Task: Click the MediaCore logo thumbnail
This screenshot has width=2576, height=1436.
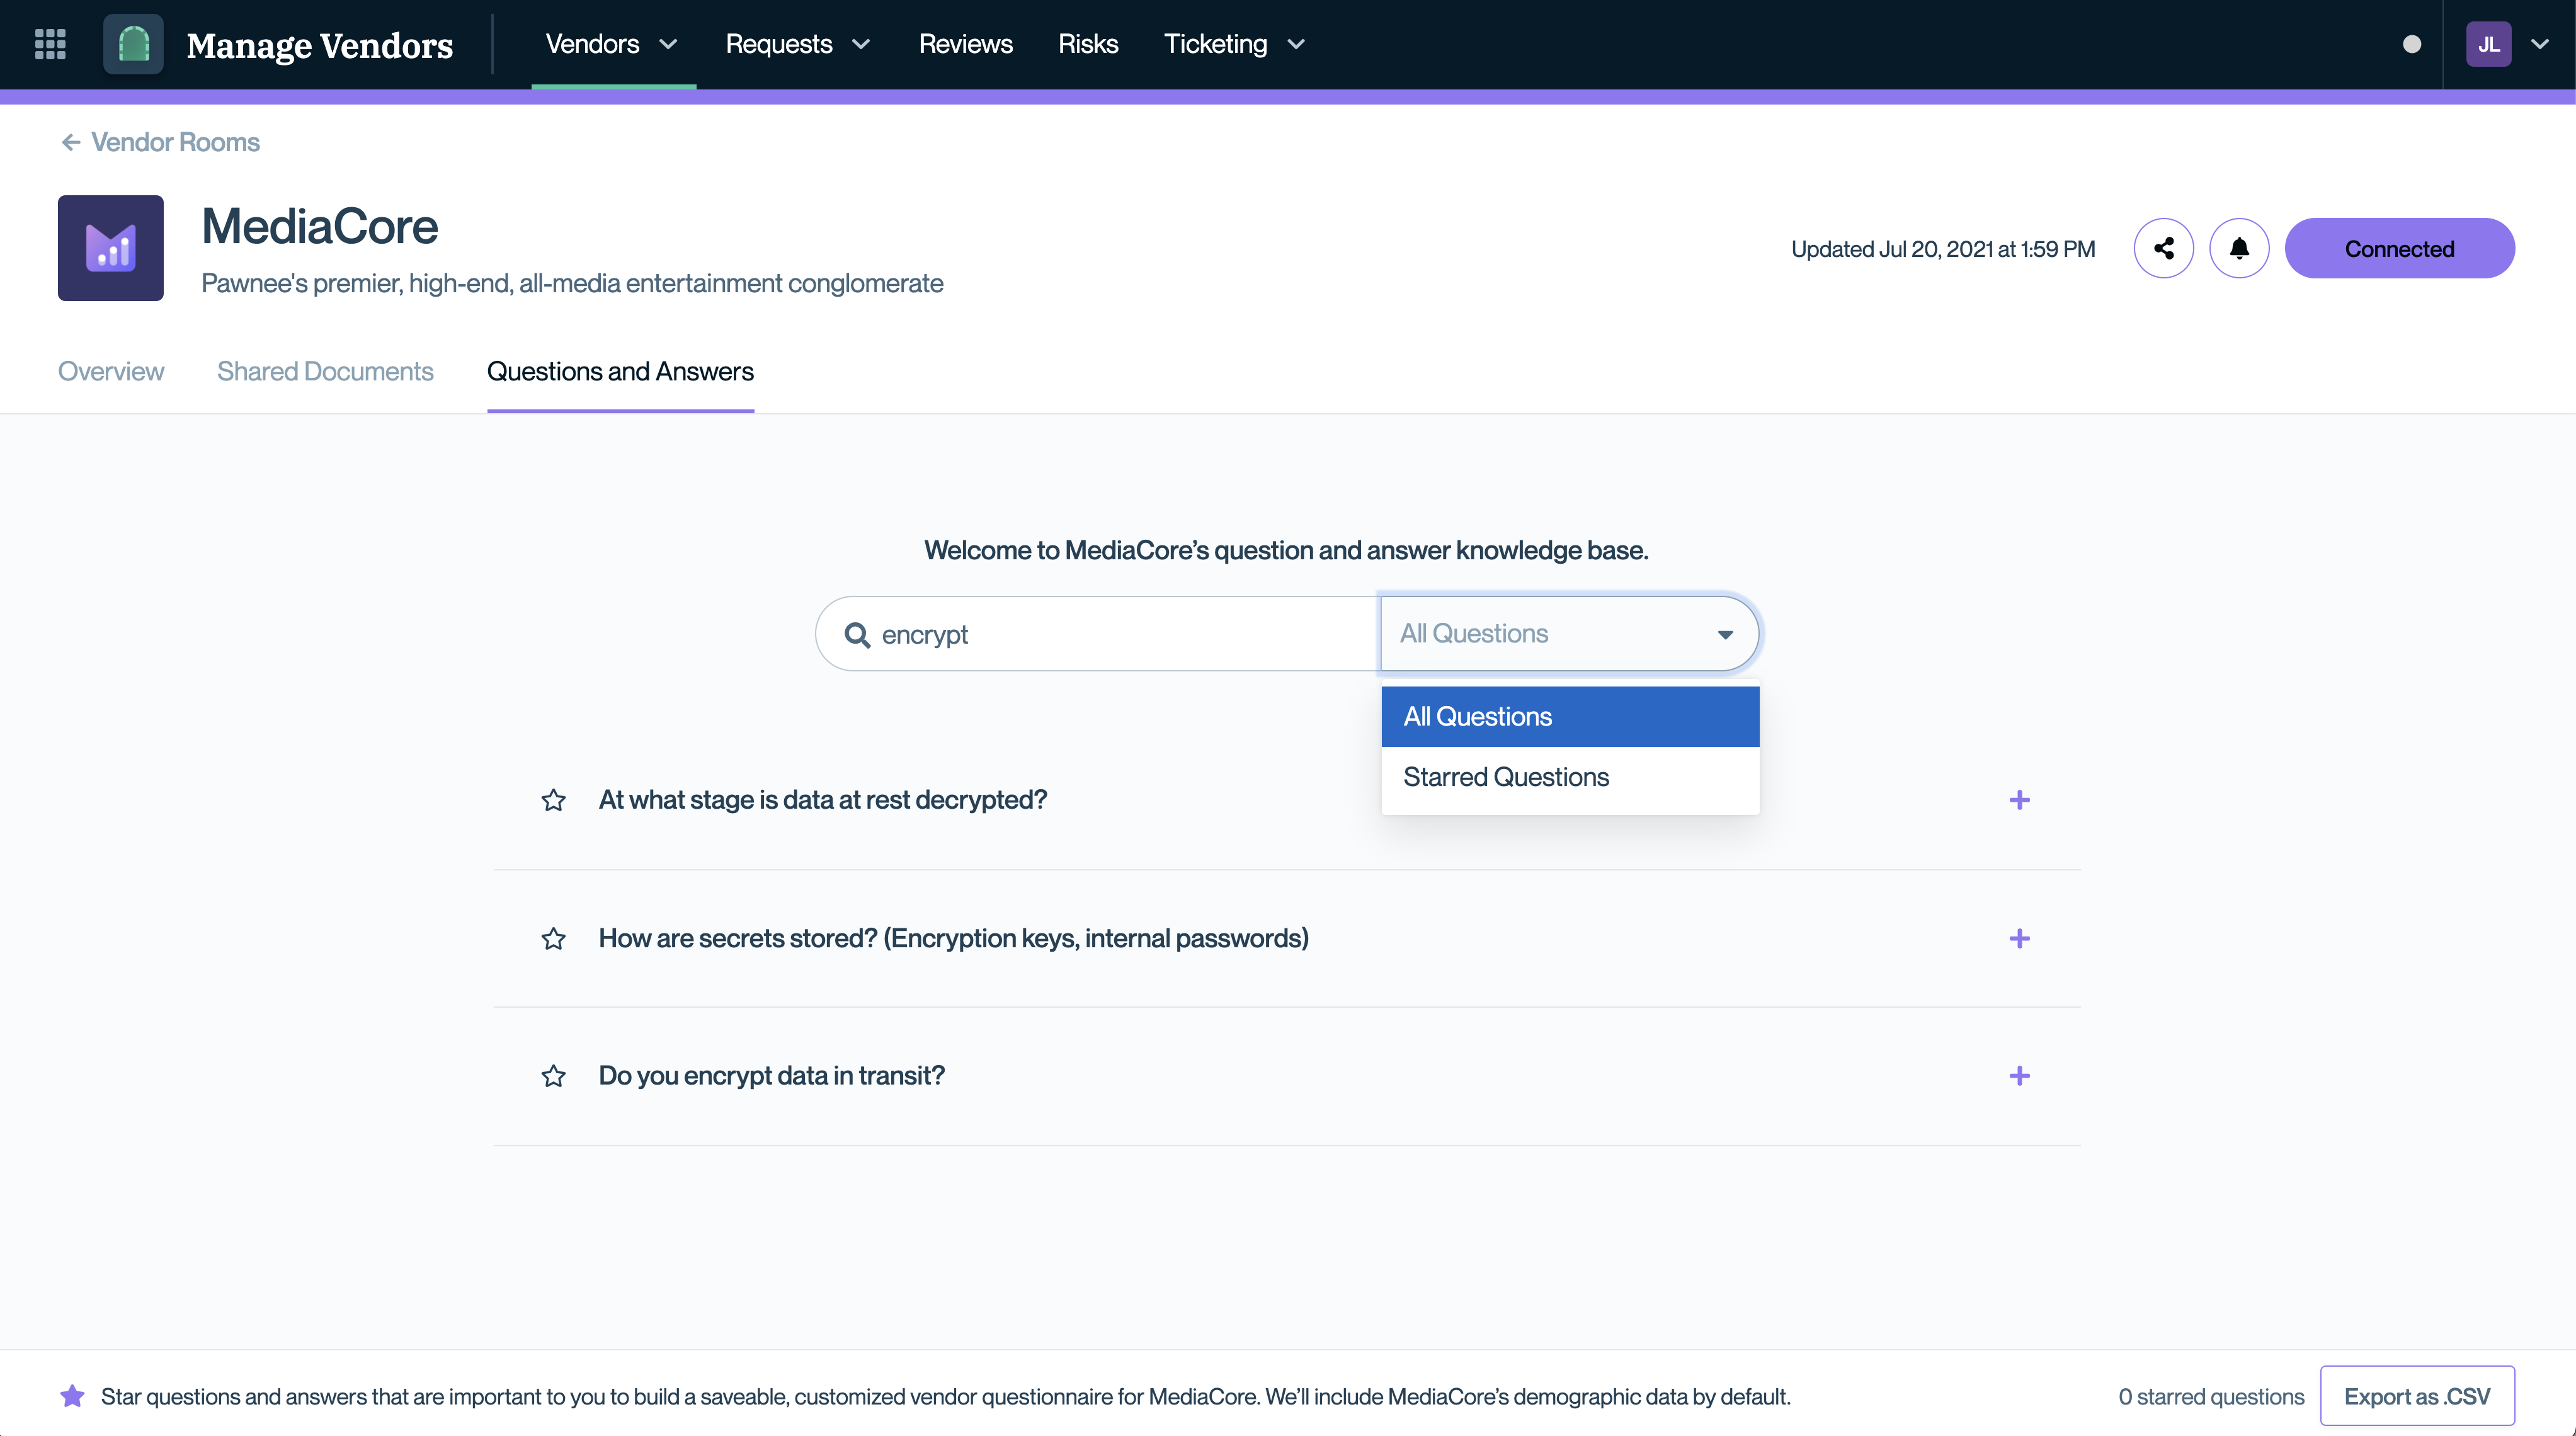Action: [x=110, y=248]
